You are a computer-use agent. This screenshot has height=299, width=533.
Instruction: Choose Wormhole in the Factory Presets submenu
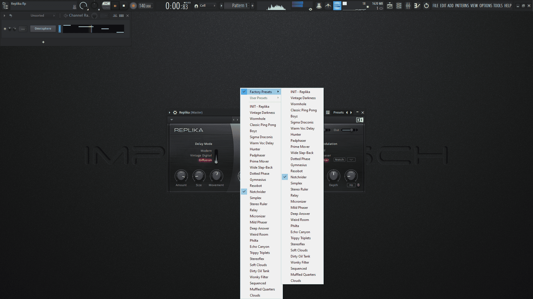click(x=302, y=104)
